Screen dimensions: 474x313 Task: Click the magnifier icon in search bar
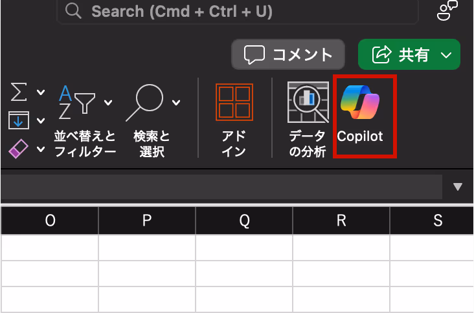click(73, 11)
